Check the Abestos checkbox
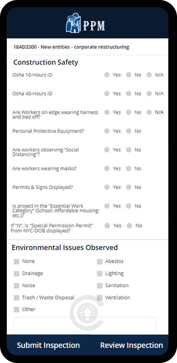The height and width of the screenshot is (363, 177). 100,262
